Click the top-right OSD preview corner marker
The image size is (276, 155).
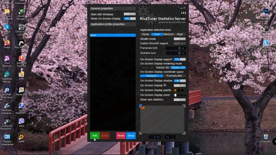tap(184, 106)
